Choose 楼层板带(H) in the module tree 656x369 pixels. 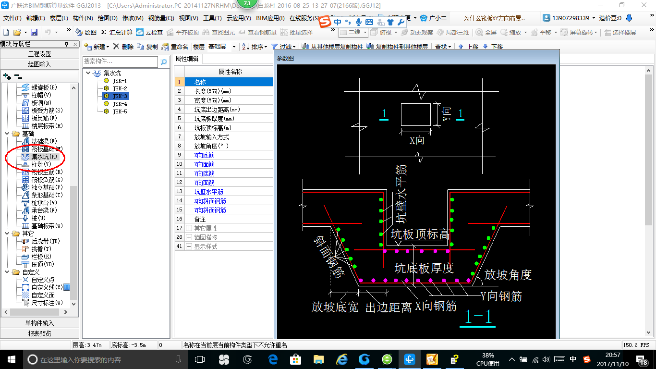tap(47, 126)
